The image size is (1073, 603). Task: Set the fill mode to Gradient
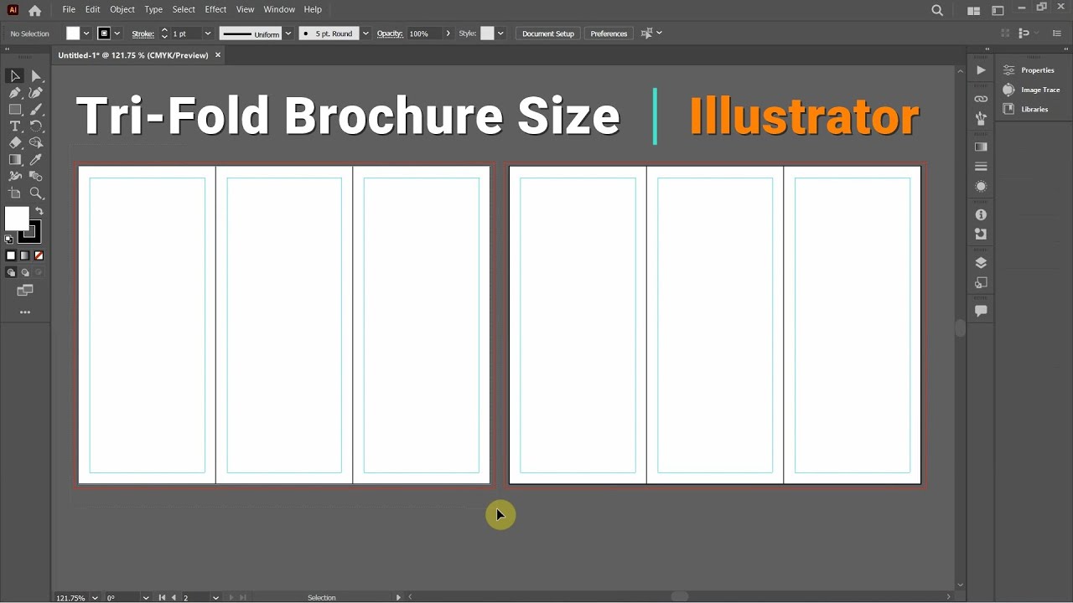click(24, 255)
